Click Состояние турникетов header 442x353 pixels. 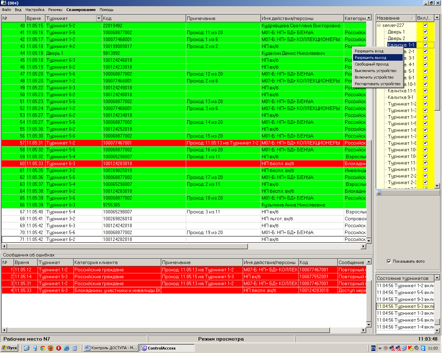[405, 278]
